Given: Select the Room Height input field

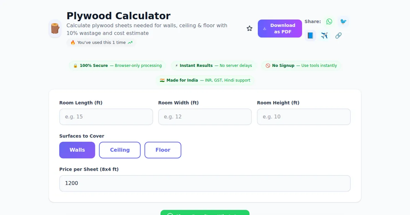Looking at the screenshot, I should click(303, 117).
